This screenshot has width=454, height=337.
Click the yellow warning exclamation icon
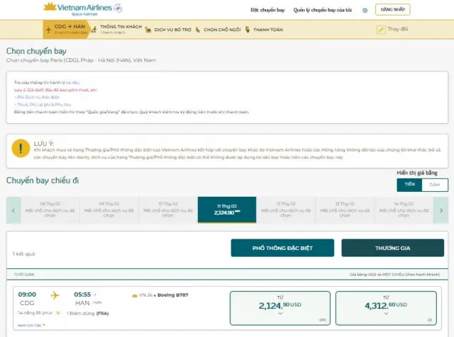21,148
